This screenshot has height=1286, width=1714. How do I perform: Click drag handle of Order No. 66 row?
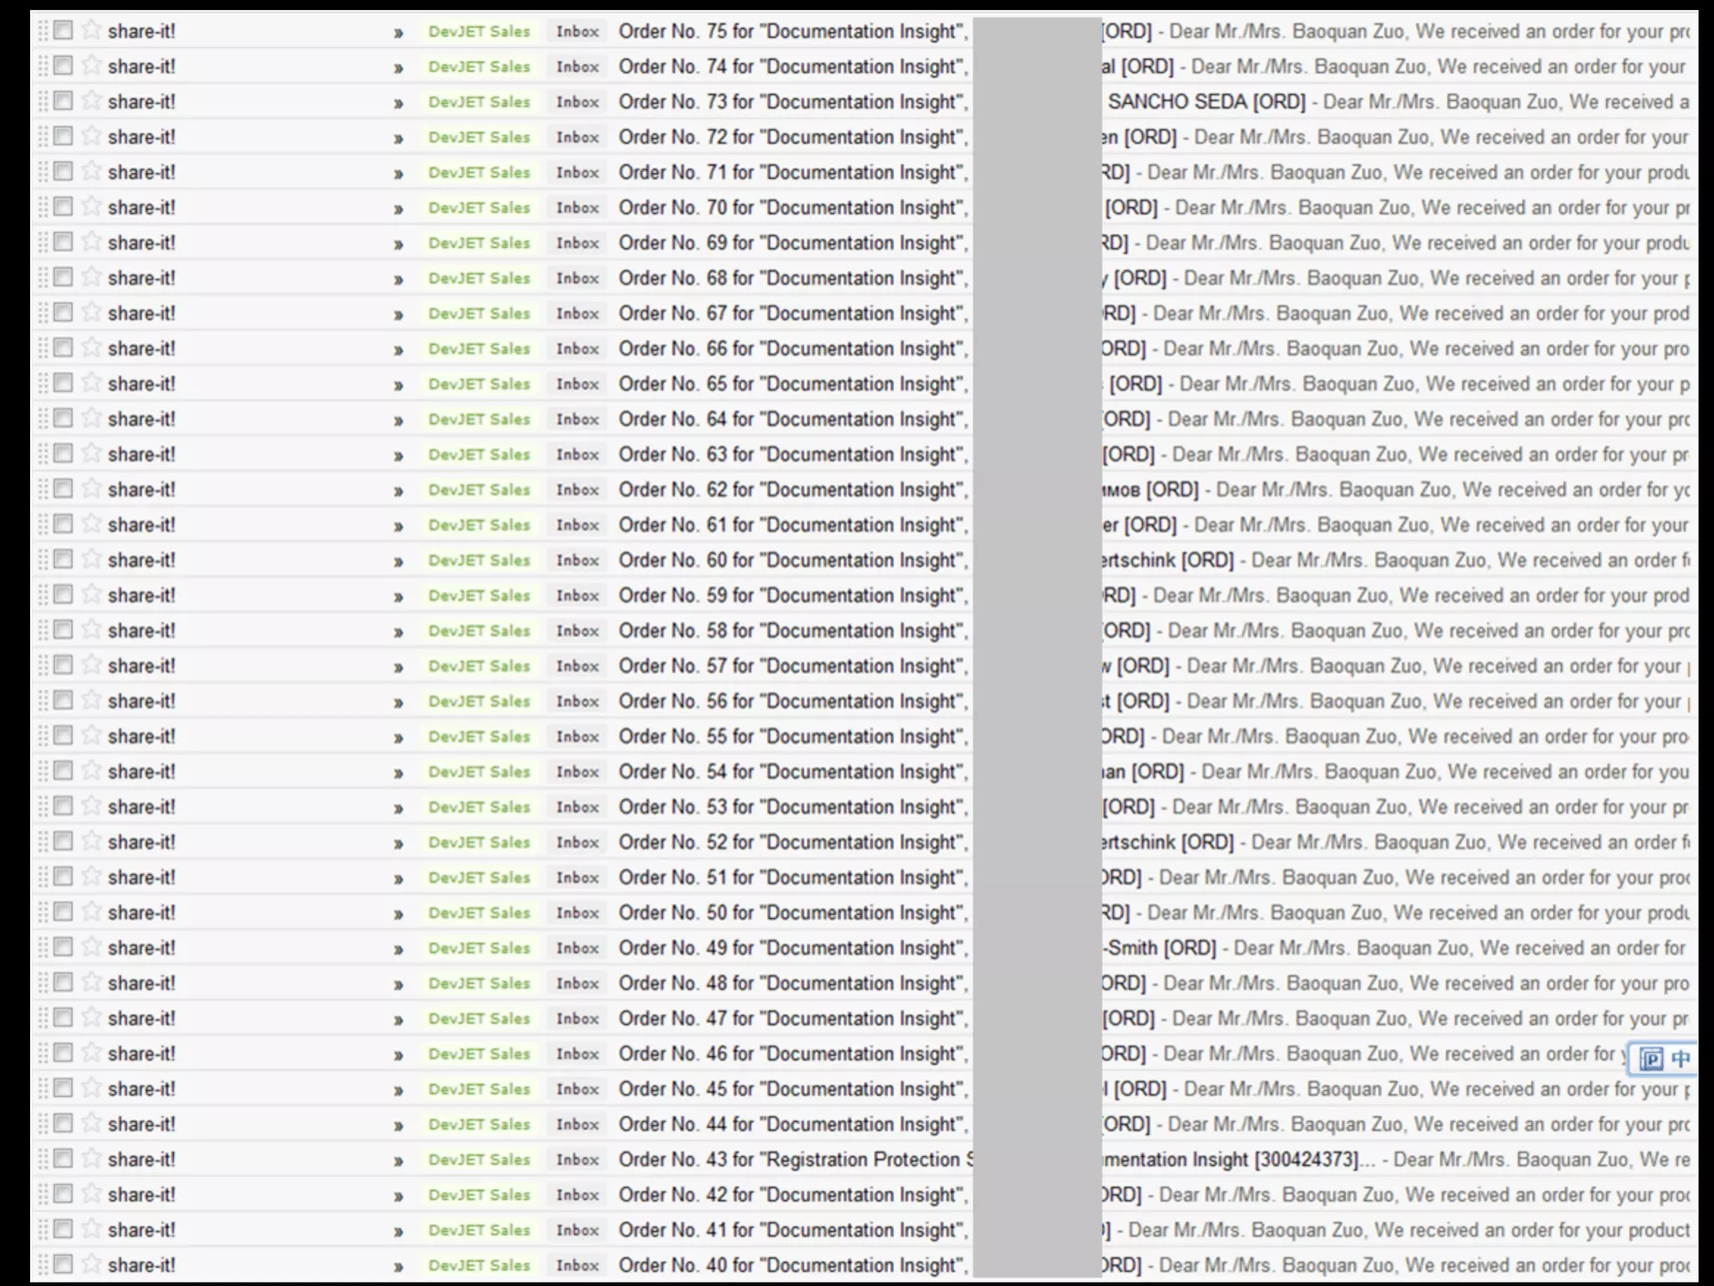tap(43, 348)
